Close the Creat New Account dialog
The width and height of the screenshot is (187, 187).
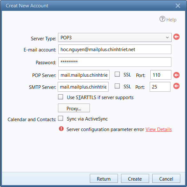[178, 6]
